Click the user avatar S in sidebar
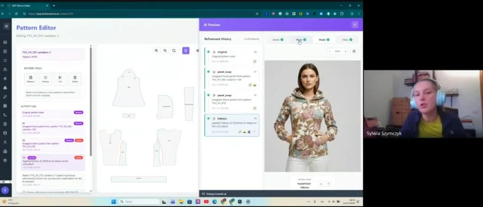 (x=5, y=190)
